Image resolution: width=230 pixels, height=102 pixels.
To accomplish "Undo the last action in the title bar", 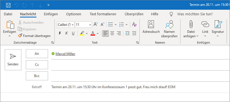I will click(x=16, y=5).
